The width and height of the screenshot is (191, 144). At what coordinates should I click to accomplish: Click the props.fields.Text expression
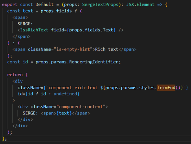tap(91, 30)
